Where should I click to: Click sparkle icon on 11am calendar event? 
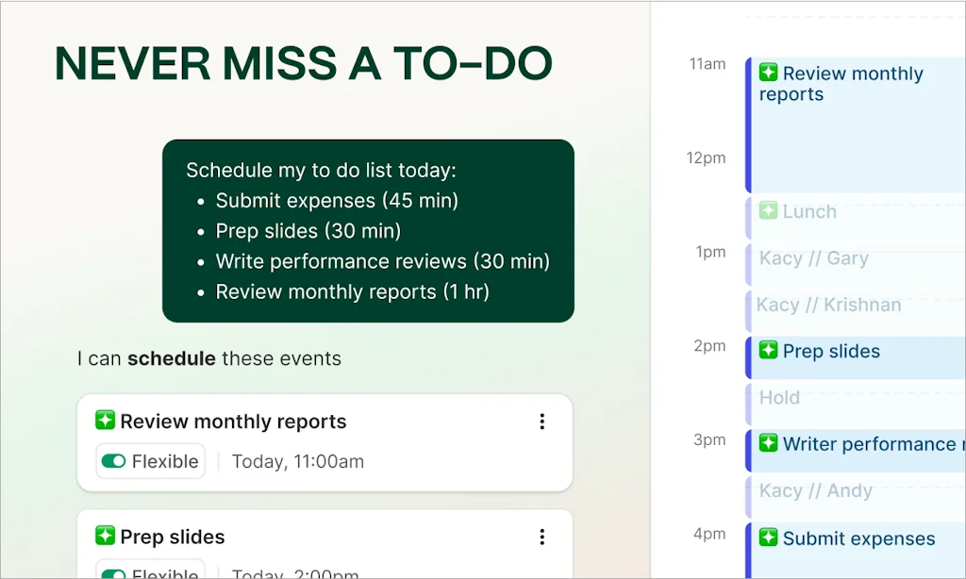pyautogui.click(x=769, y=73)
